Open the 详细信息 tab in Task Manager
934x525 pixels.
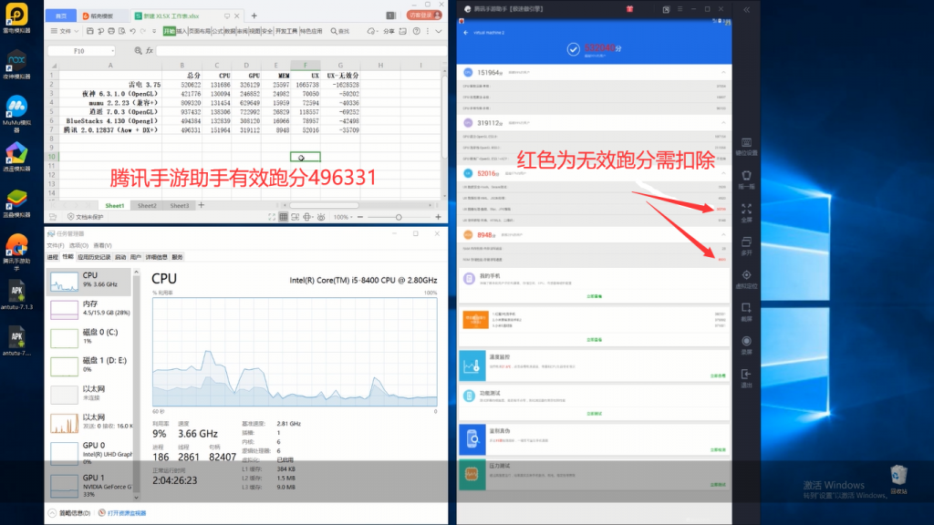pyautogui.click(x=156, y=257)
